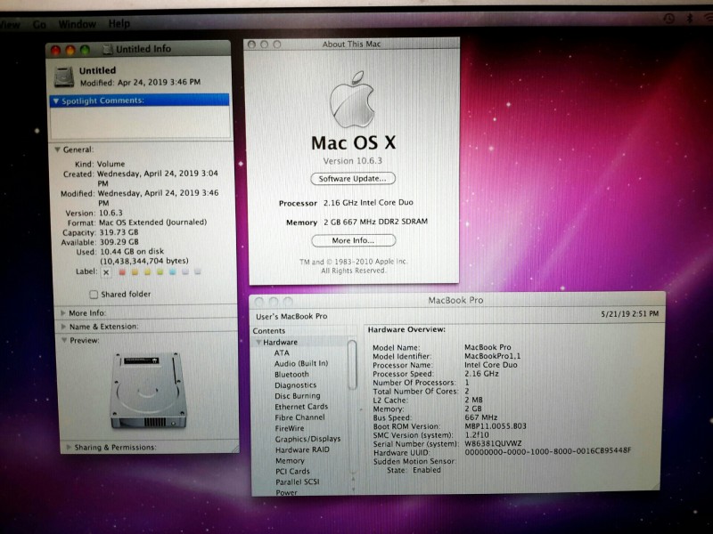Click 2 GB 667 MHz DDR2 SDRAM memory text
Viewport: 713px width, 534px height.
[x=375, y=222]
